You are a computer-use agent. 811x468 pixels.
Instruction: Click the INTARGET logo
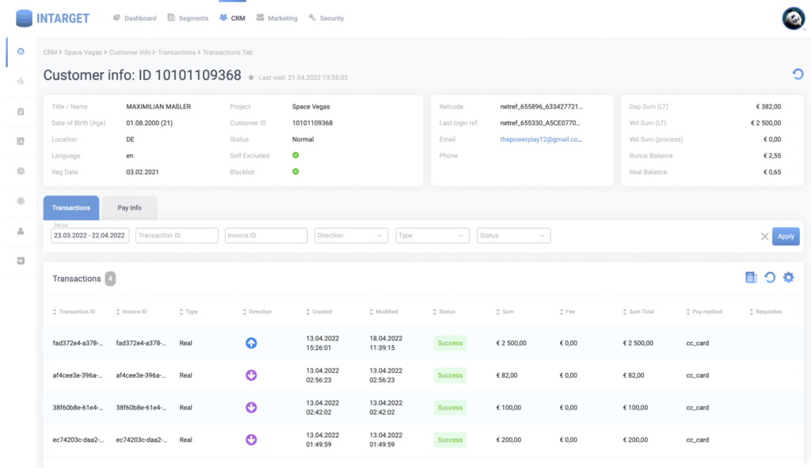[x=52, y=18]
